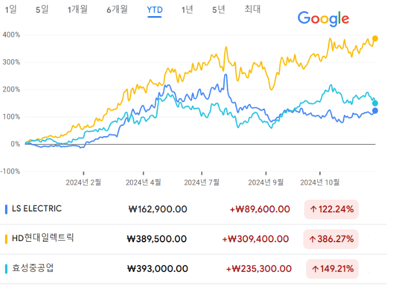Click the 300% y-axis label
This screenshot has width=395, height=288.
coord(11,62)
